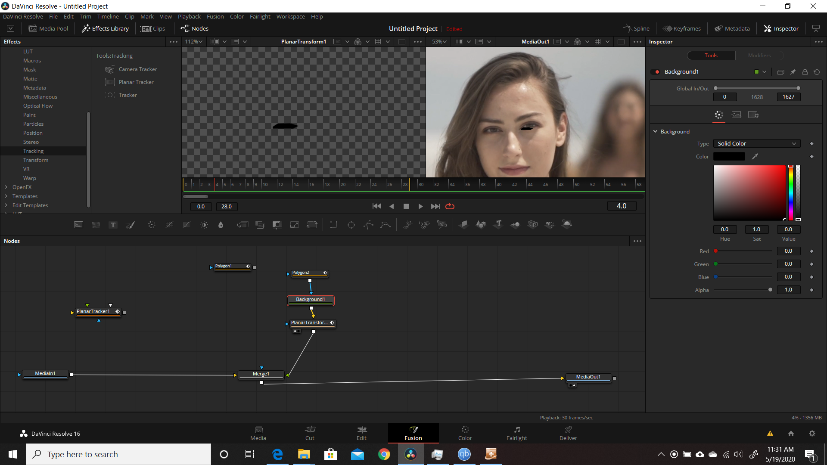Open Effects panel options menu

[174, 42]
